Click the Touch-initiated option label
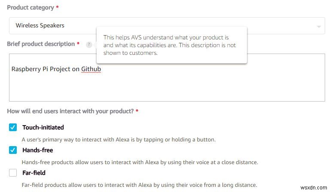Viewport: 332px width, 192px height. coord(43,127)
